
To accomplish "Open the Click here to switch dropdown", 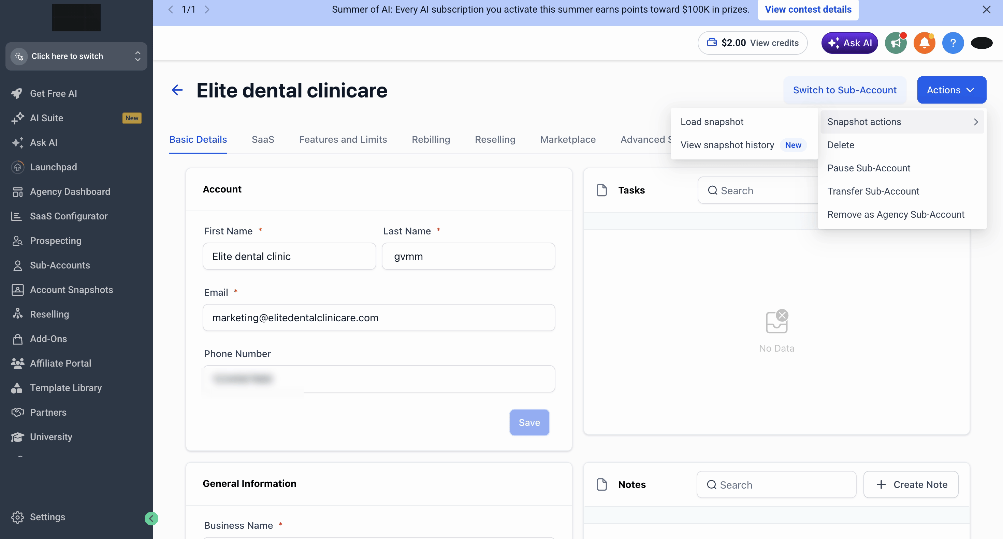I will pyautogui.click(x=76, y=56).
